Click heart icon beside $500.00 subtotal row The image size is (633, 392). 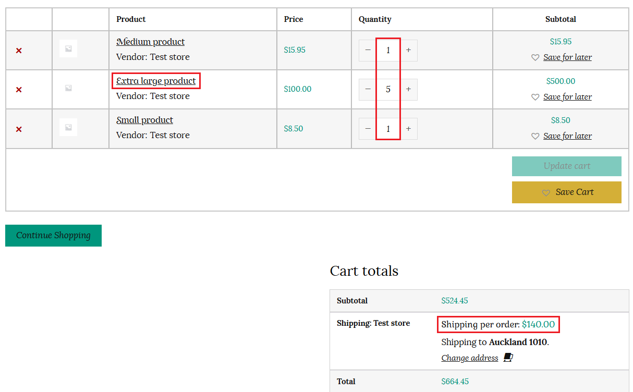pyautogui.click(x=535, y=97)
